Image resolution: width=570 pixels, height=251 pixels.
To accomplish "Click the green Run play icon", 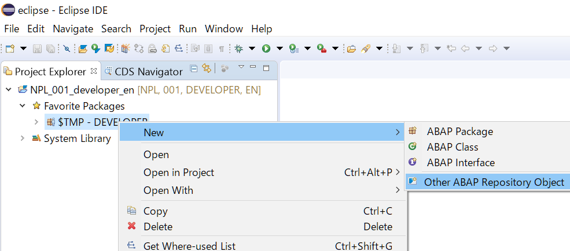I will (266, 48).
